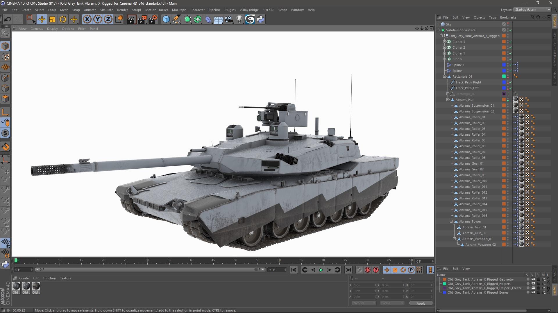Toggle Cloner.3 enable checkmark

[x=510, y=42]
